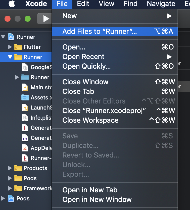
Task: Select the Flutter group label
Action: coord(32,47)
